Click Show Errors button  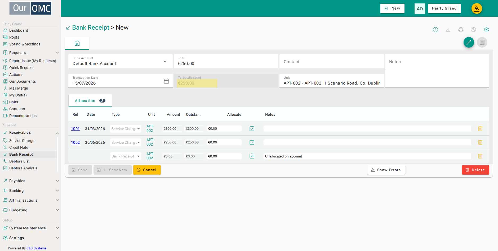(386, 170)
